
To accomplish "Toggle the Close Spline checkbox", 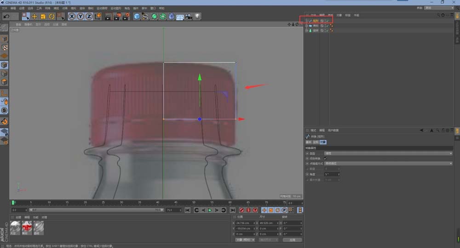I will coord(325,158).
